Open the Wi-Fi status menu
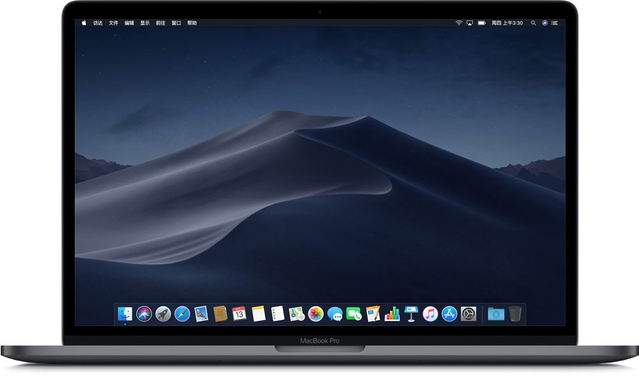The height and width of the screenshot is (376, 639). [x=459, y=23]
